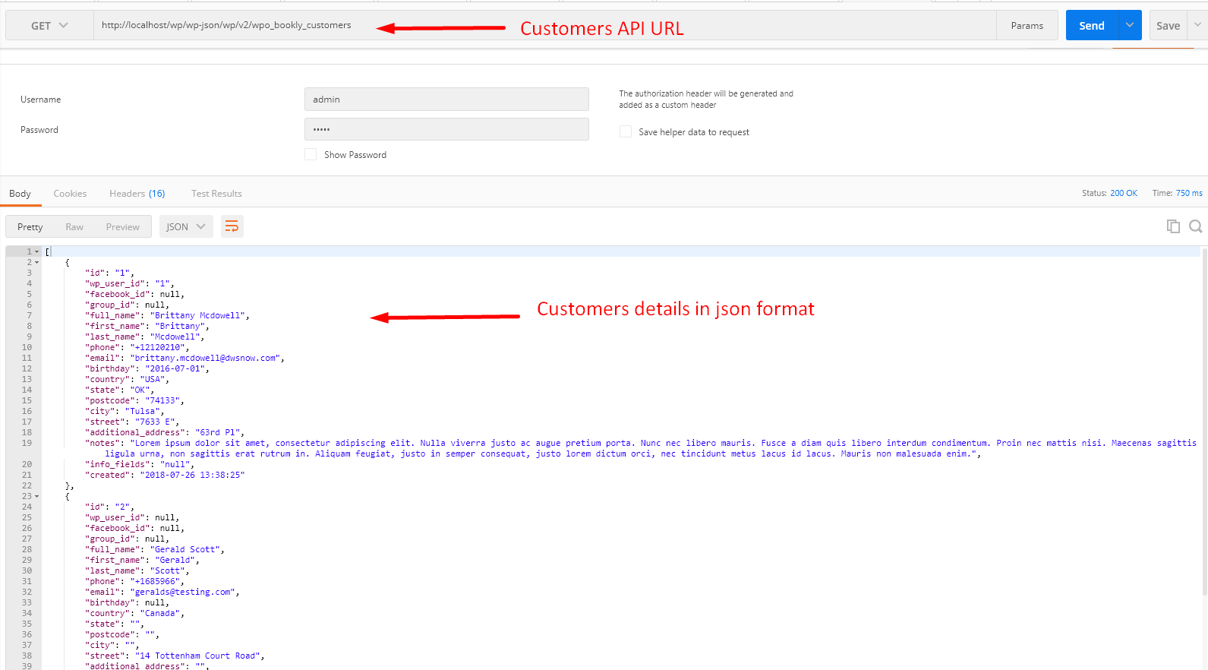Open the Save options arrow
The height and width of the screenshot is (670, 1208).
pos(1197,26)
